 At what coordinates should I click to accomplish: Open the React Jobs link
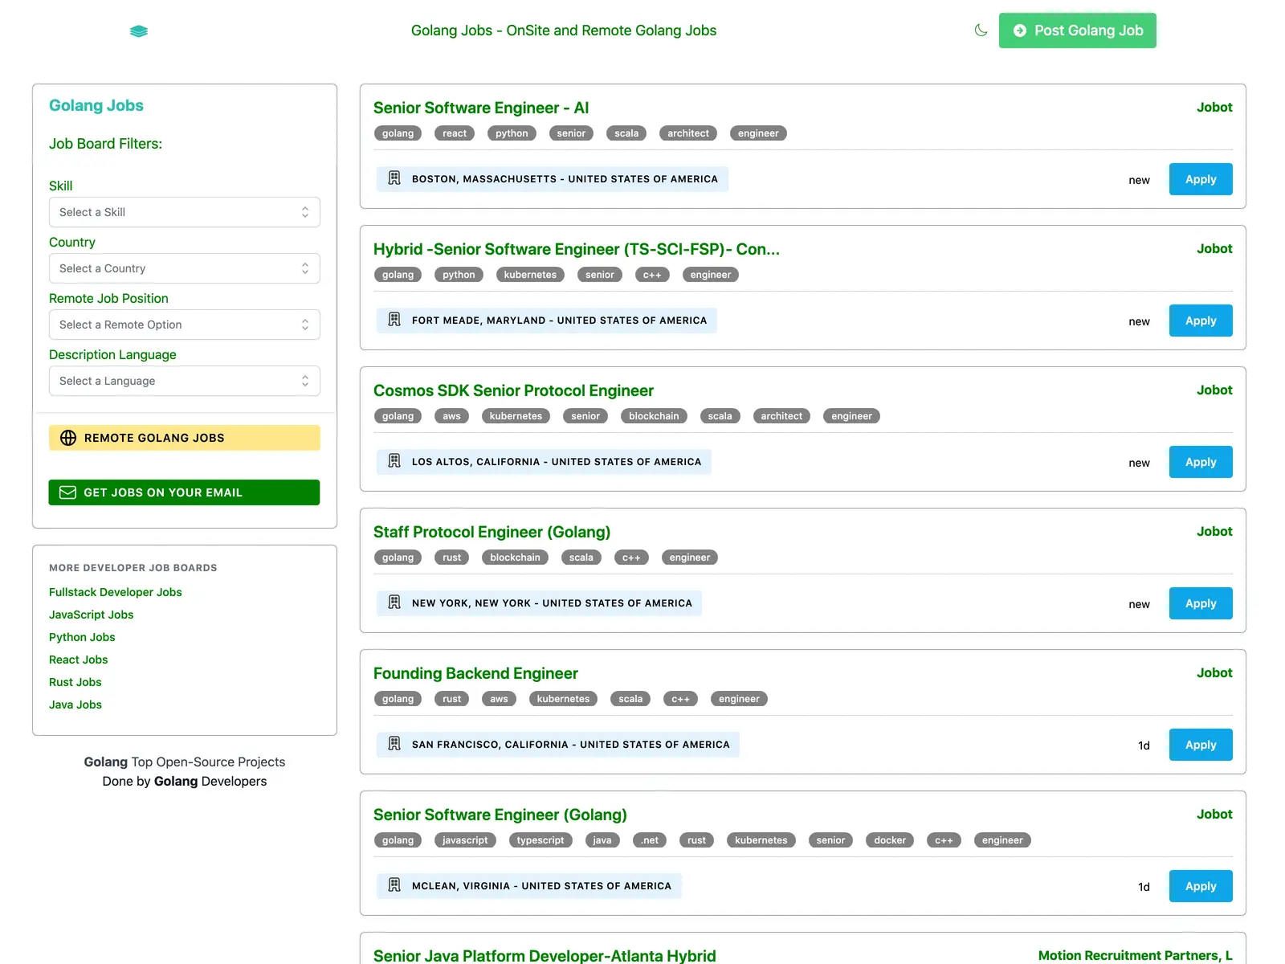79,660
